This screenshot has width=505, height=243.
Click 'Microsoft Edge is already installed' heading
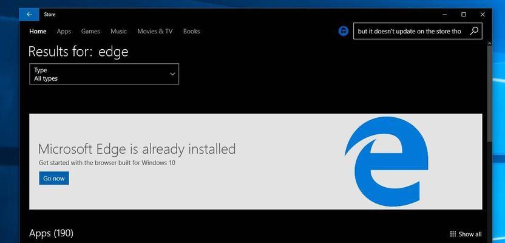point(137,149)
